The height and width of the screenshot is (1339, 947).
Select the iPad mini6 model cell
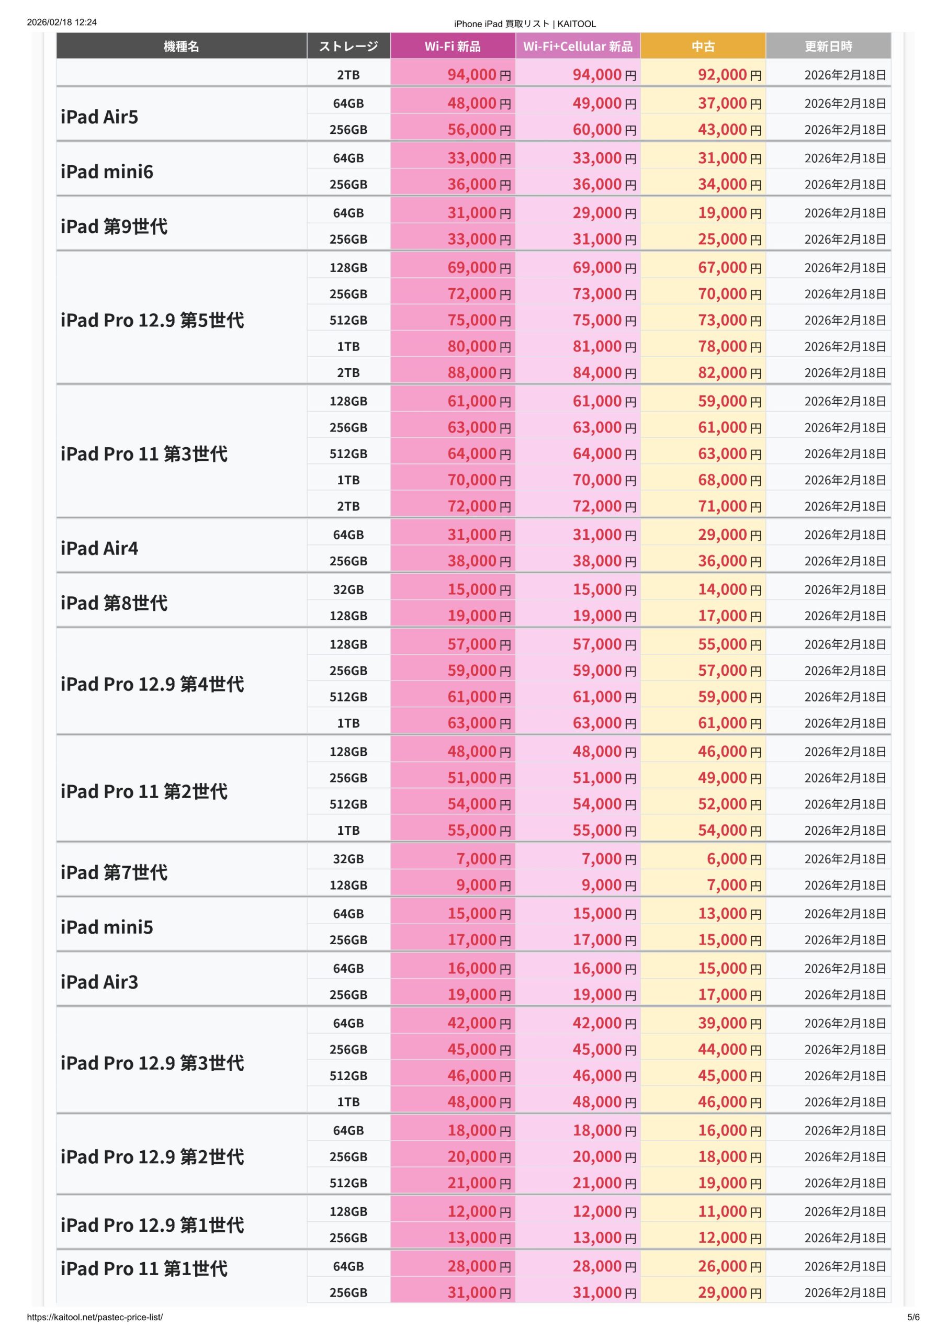[x=107, y=172]
